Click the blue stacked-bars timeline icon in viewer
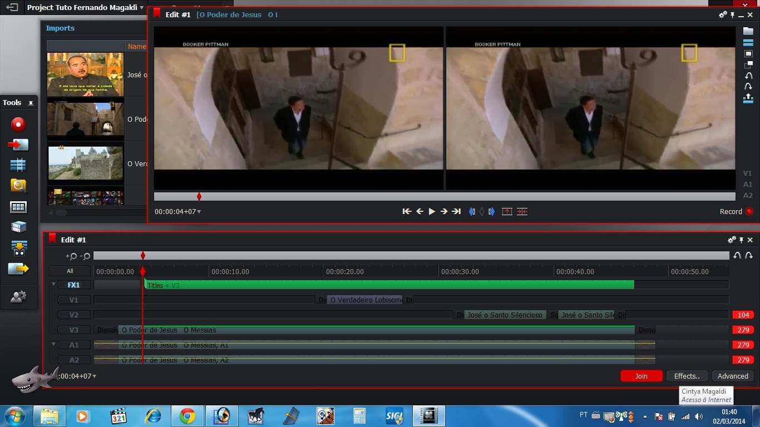760x427 pixels. pyautogui.click(x=748, y=42)
